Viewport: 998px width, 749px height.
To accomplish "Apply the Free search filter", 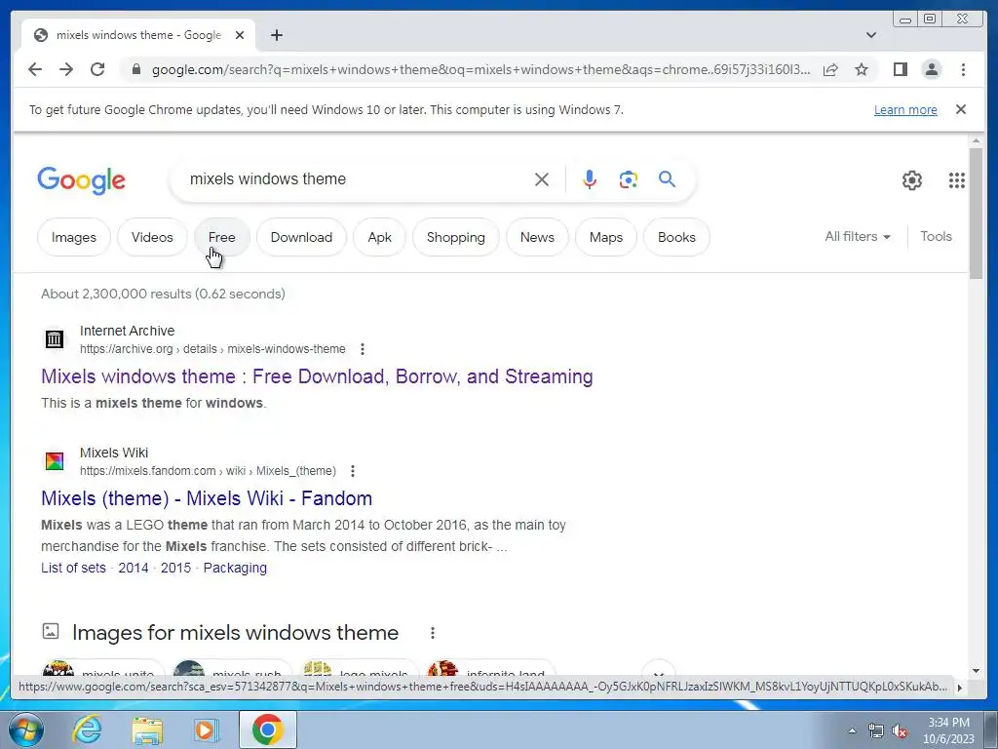I will pyautogui.click(x=221, y=237).
